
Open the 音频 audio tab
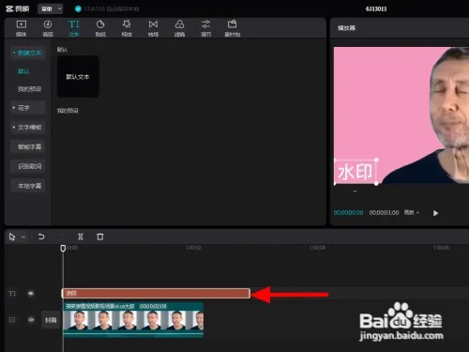coord(48,28)
